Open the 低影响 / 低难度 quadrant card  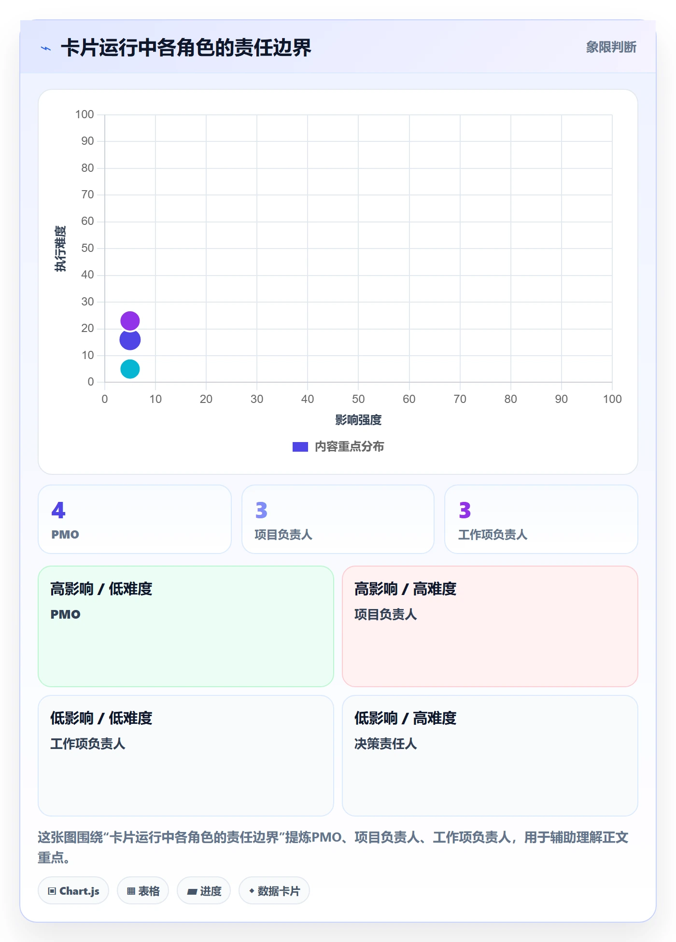186,756
